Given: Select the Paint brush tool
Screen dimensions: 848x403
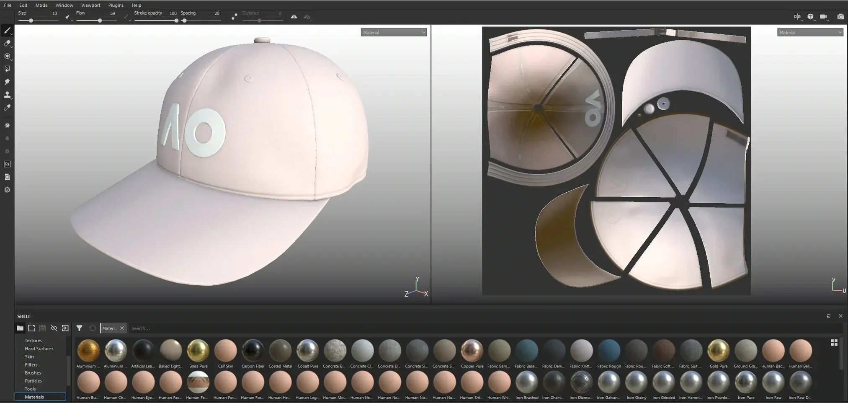Looking at the screenshot, I should pos(7,30).
